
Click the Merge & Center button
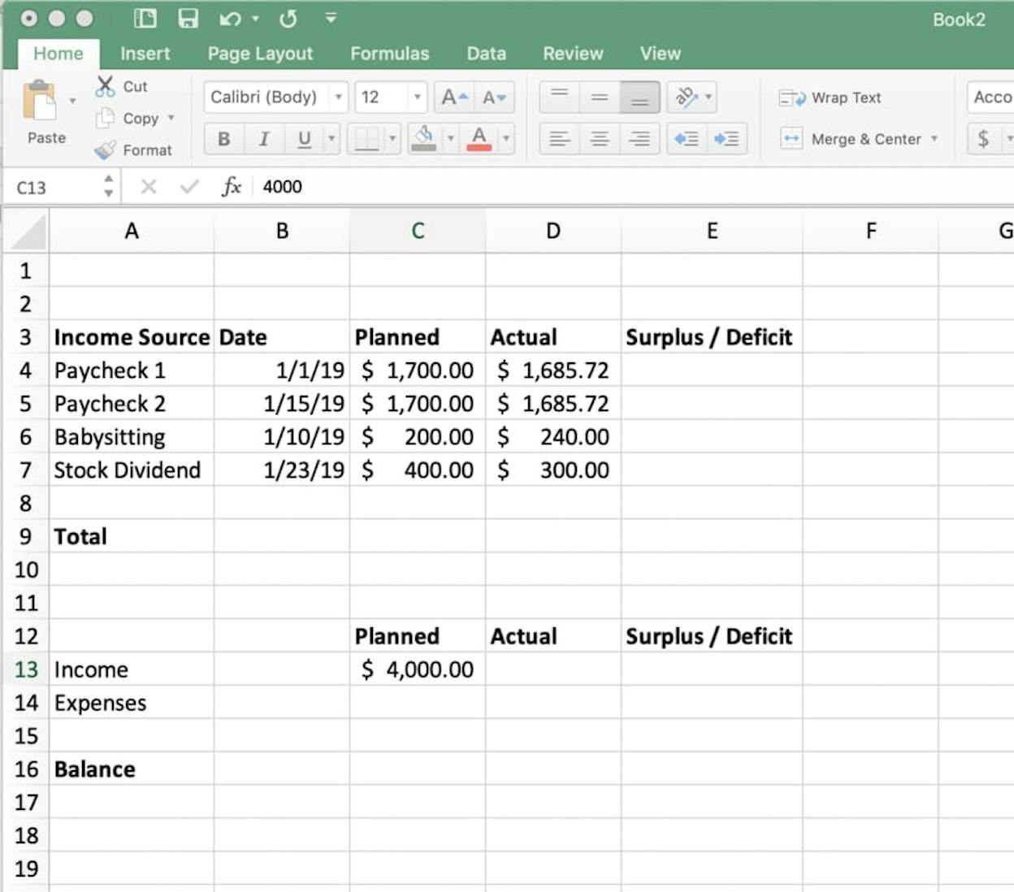pos(851,139)
